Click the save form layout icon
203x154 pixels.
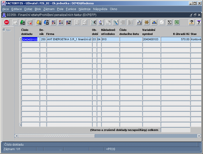[139, 22]
